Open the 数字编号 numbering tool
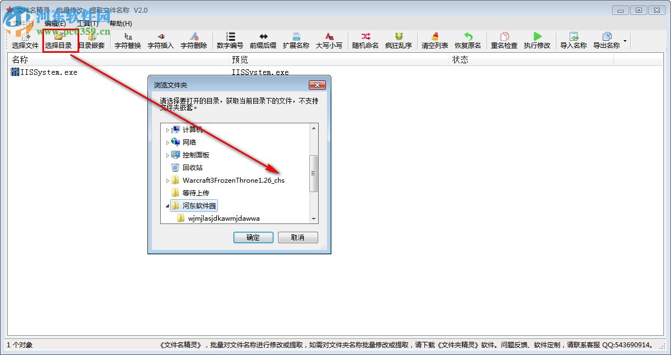Viewport: 671px width, 355px height. coord(230,41)
